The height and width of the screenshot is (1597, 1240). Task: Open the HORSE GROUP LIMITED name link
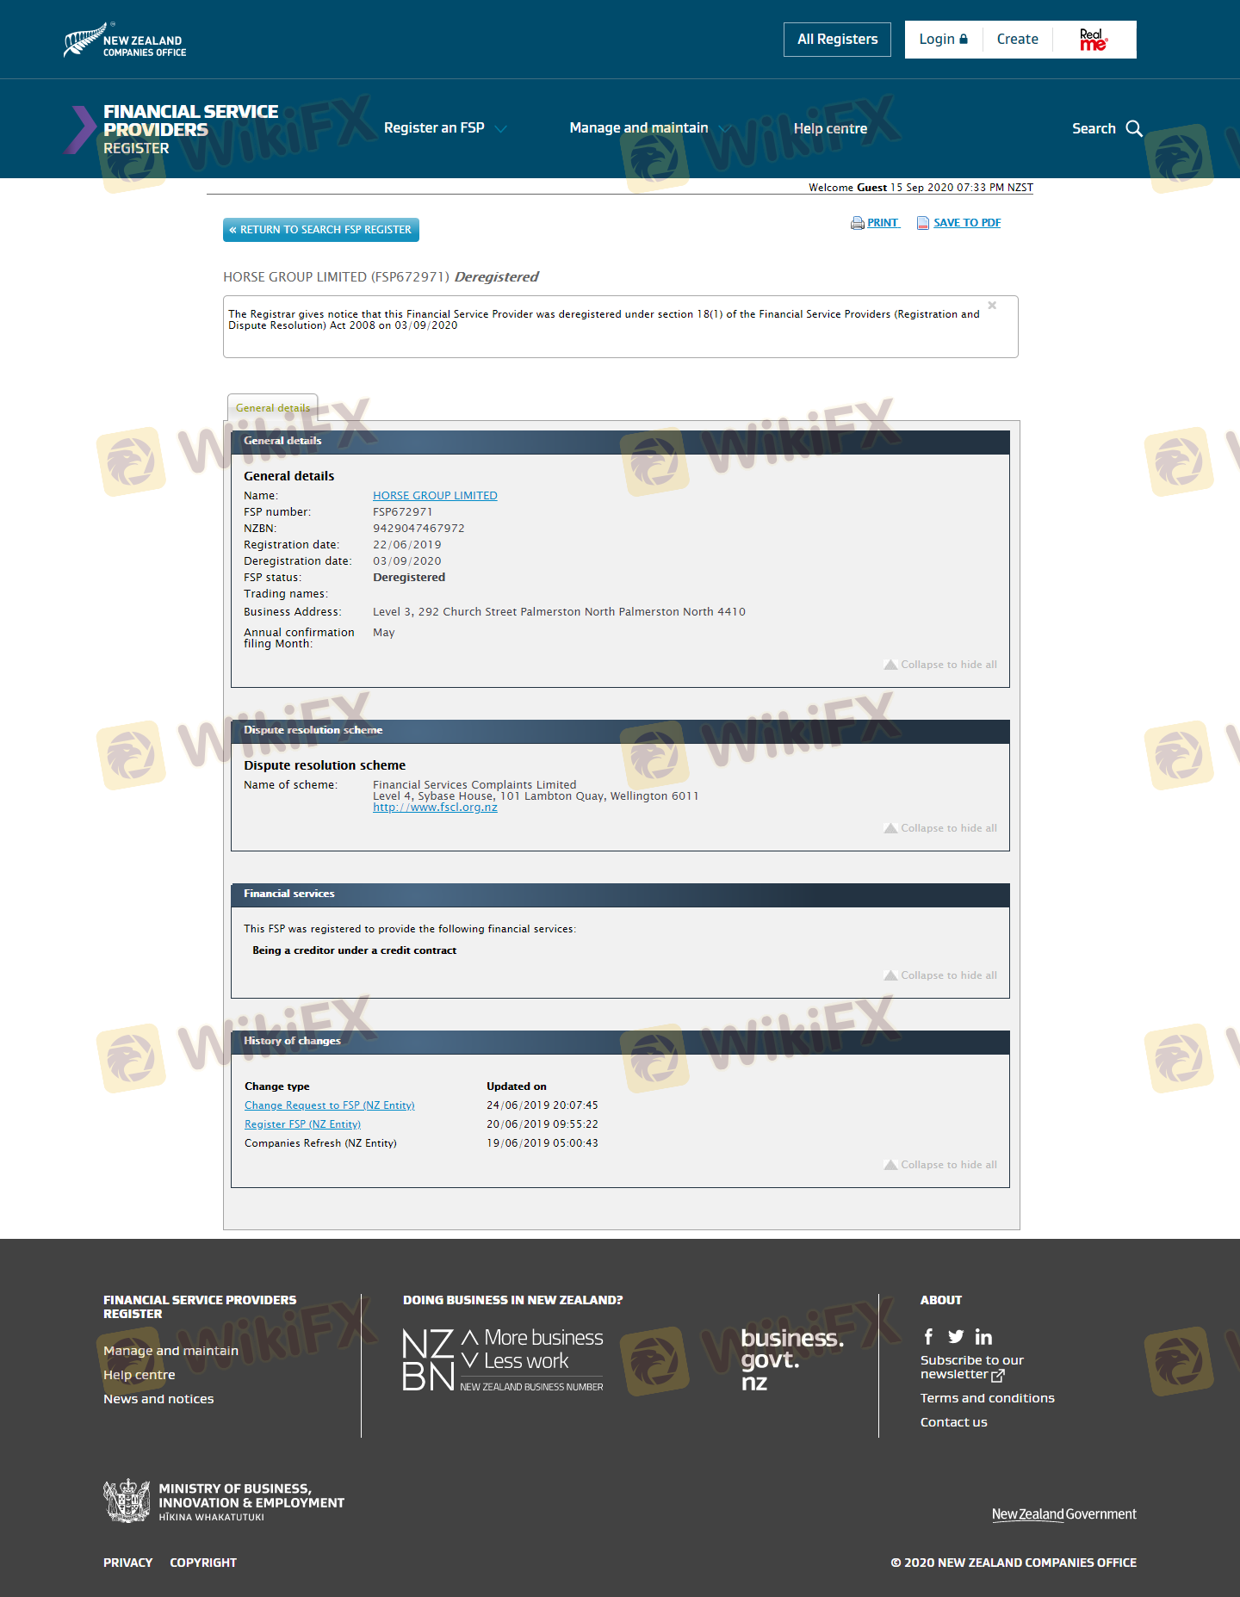[x=435, y=496]
